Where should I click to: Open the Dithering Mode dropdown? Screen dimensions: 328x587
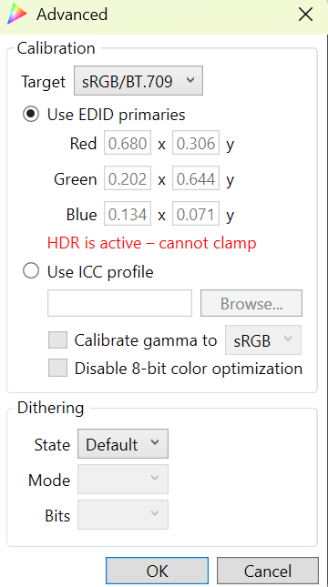pyautogui.click(x=123, y=480)
